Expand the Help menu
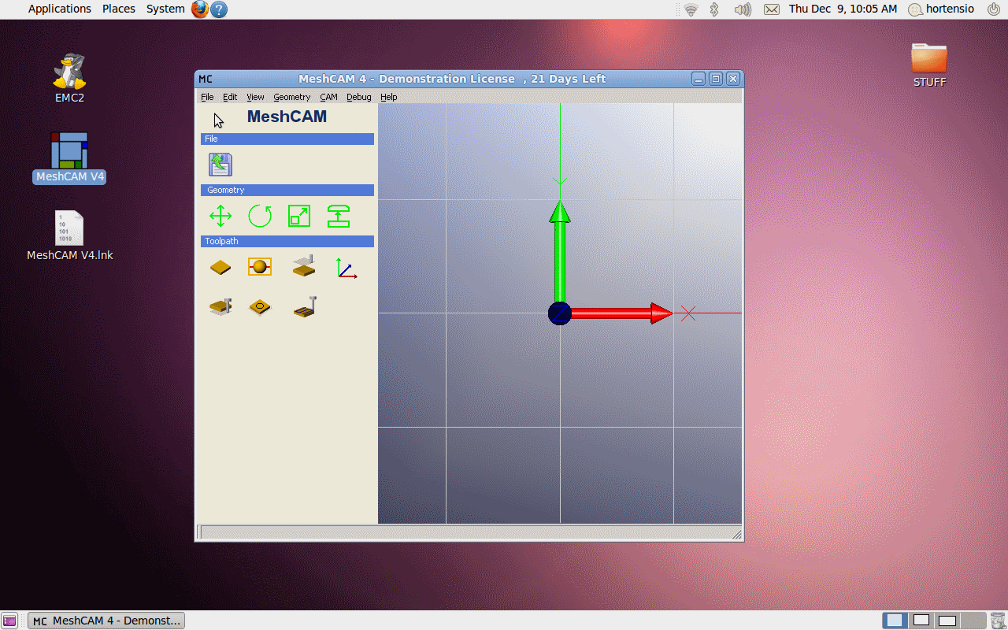Image resolution: width=1008 pixels, height=630 pixels. click(388, 97)
